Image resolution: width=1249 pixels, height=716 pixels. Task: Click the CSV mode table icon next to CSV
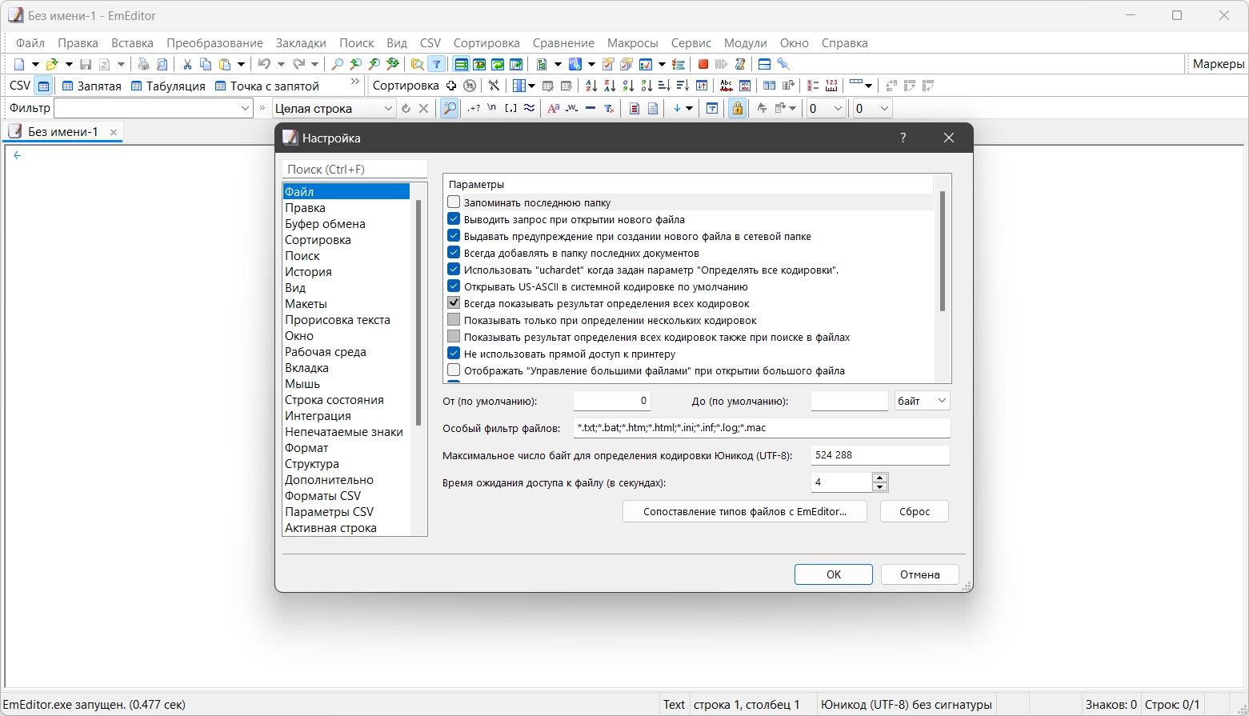[x=44, y=86]
